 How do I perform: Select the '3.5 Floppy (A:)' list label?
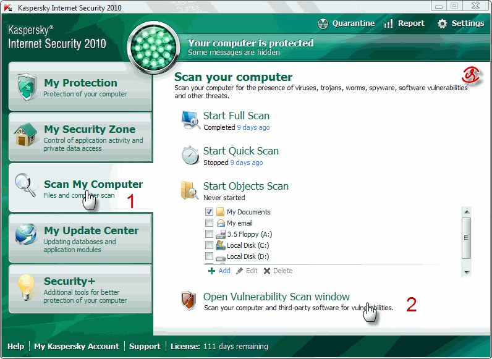250,234
